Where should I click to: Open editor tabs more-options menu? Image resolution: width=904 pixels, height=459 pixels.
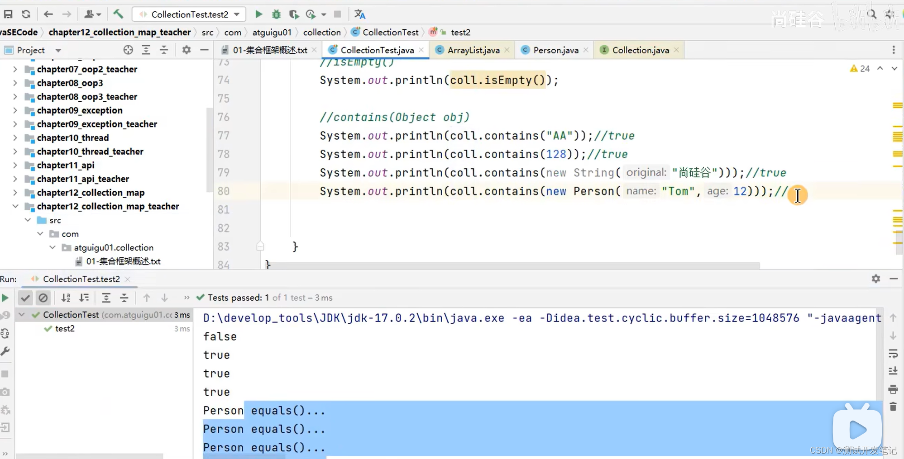click(894, 50)
